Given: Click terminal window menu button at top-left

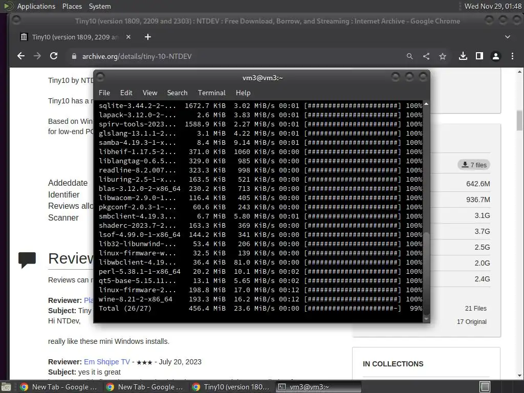Looking at the screenshot, I should [101, 77].
